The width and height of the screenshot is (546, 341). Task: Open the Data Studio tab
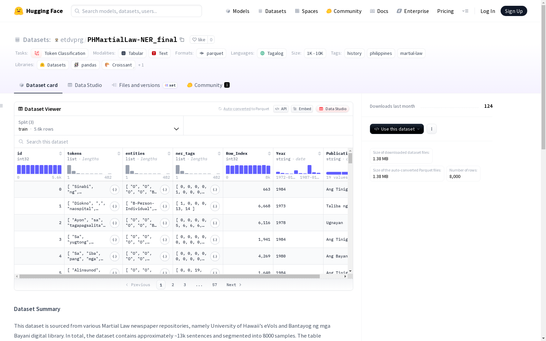pos(85,85)
